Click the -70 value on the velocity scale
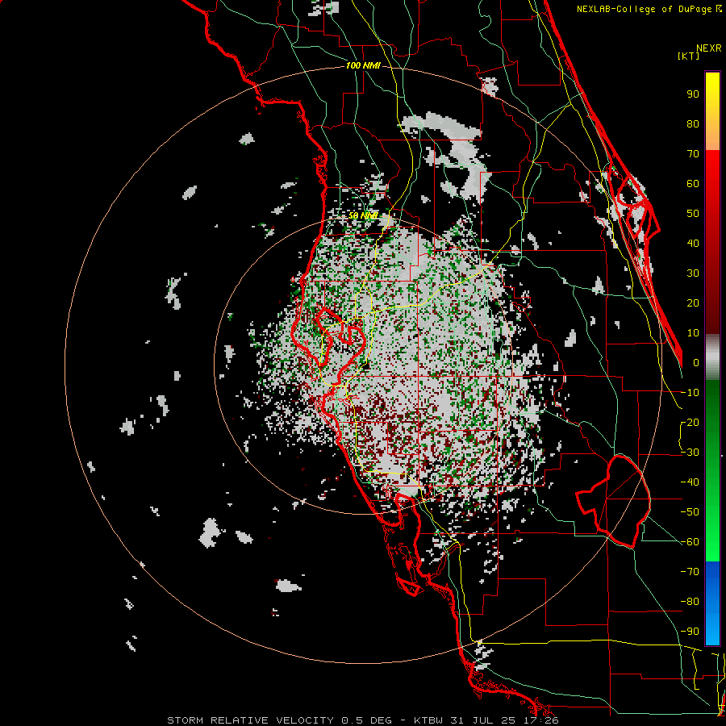 pyautogui.click(x=690, y=572)
